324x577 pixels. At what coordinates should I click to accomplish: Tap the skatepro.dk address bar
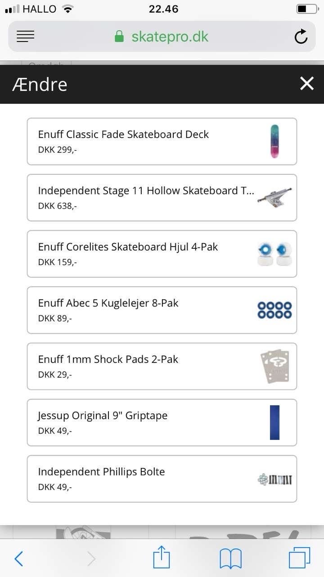162,37
